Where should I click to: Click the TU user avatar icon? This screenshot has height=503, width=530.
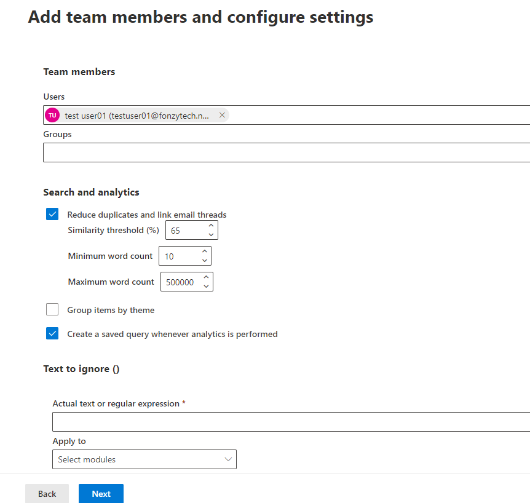pyautogui.click(x=52, y=115)
